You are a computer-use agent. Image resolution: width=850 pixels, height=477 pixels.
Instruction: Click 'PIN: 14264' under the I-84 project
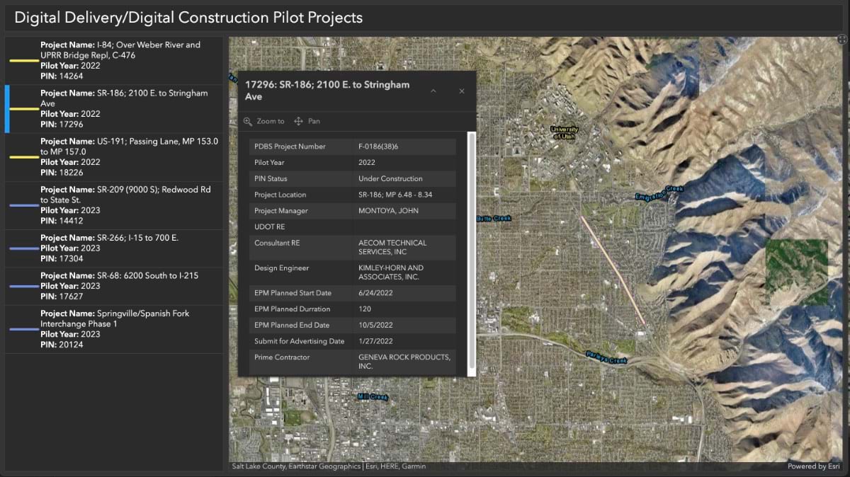pos(62,76)
